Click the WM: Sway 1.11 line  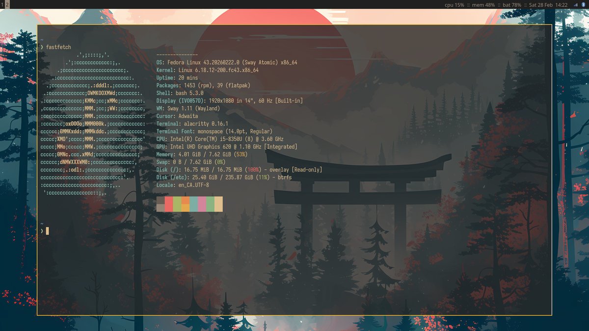(188, 108)
